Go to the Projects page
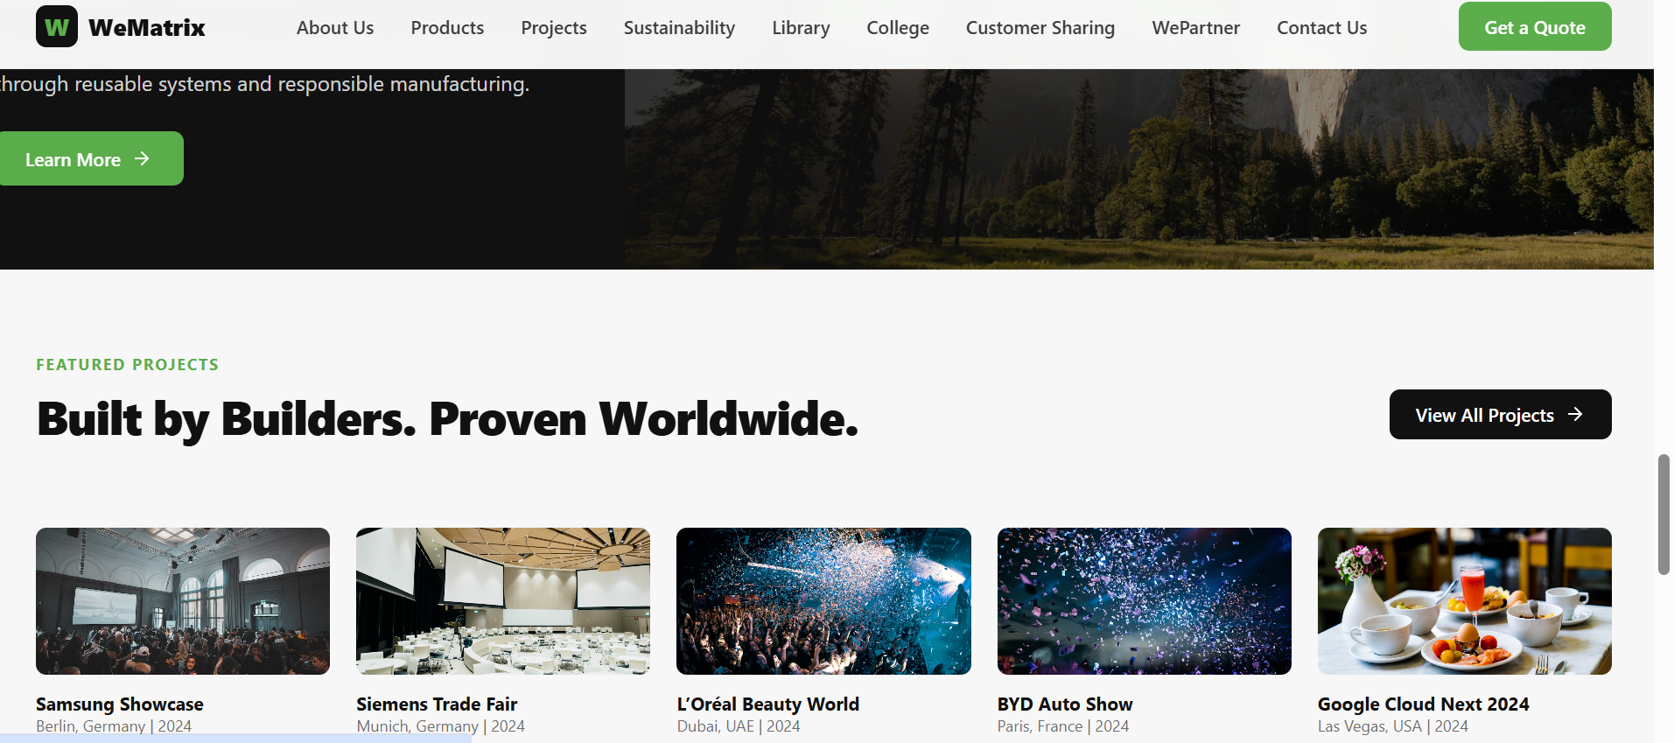1674x743 pixels. click(554, 28)
